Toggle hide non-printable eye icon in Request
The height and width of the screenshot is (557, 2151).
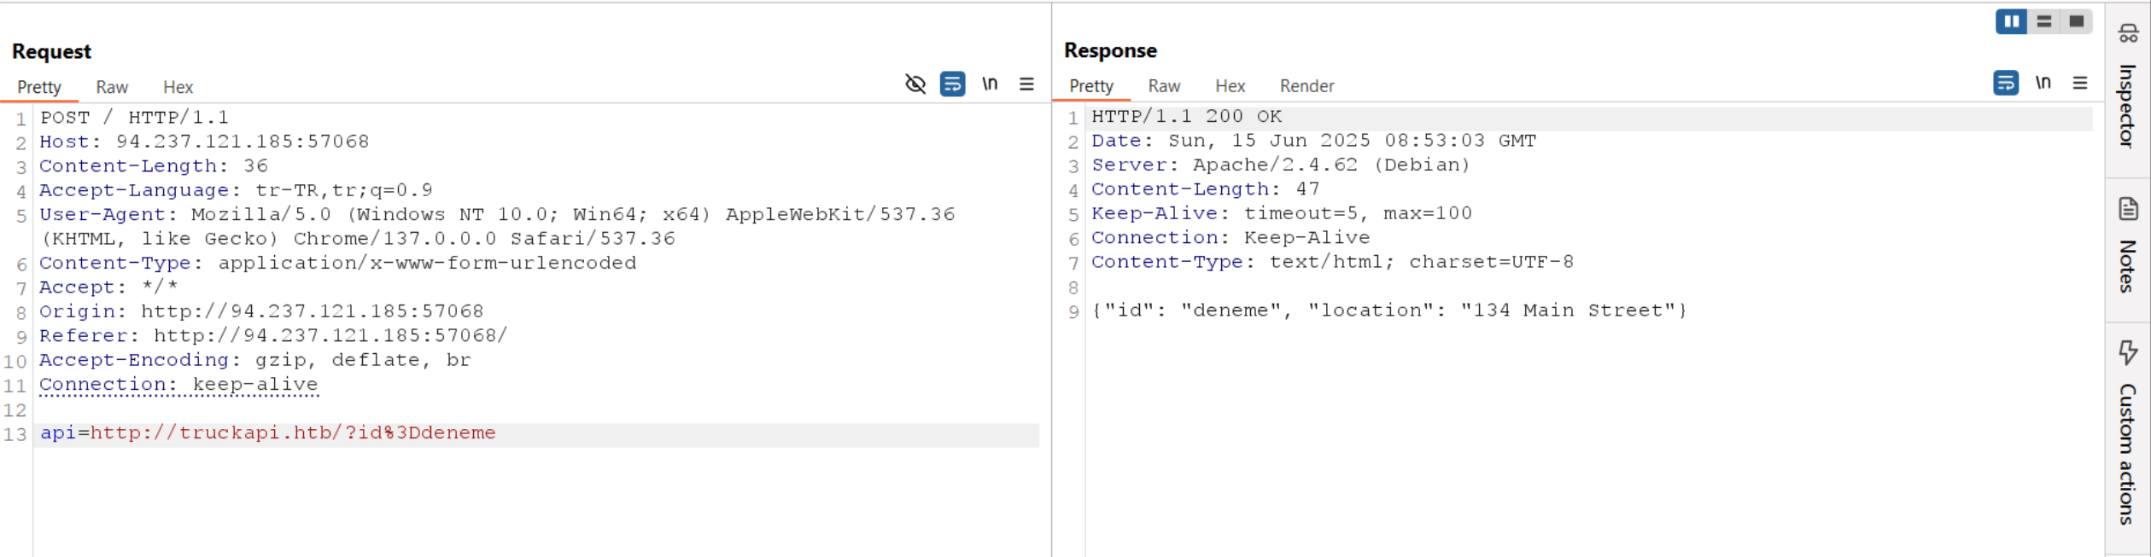915,84
